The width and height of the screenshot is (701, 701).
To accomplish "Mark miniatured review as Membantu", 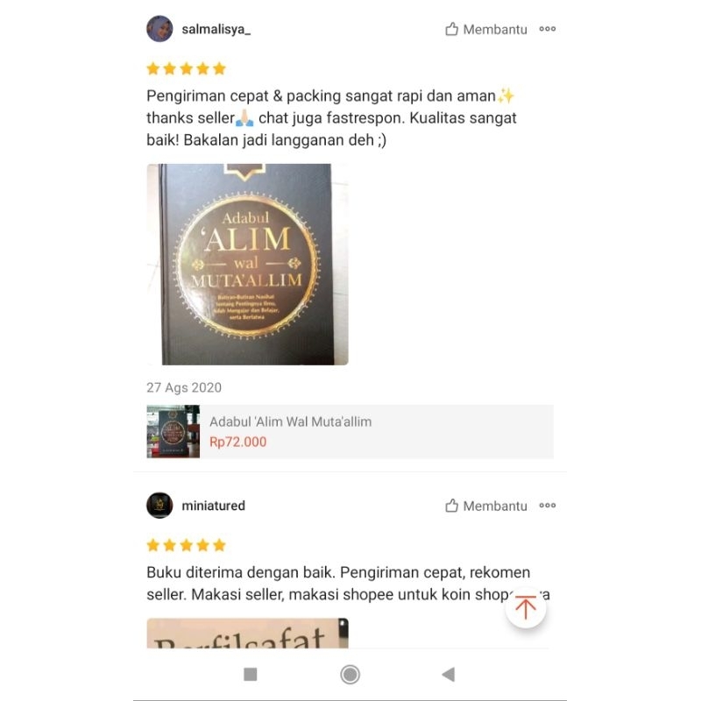I will pyautogui.click(x=486, y=506).
